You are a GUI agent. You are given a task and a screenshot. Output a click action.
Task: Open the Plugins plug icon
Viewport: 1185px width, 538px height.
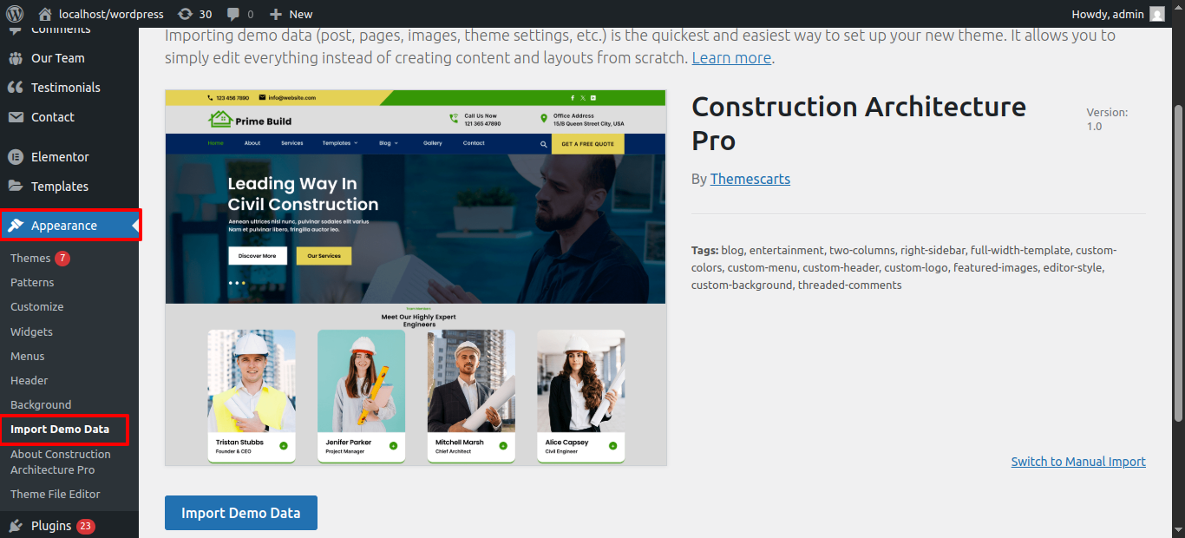(x=16, y=526)
